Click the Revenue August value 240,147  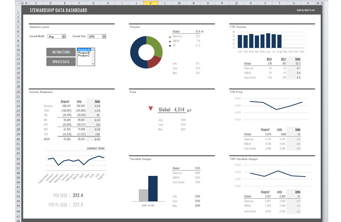(x=66, y=106)
